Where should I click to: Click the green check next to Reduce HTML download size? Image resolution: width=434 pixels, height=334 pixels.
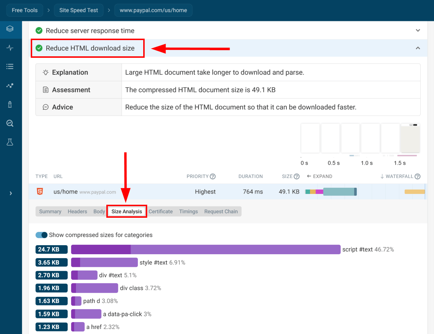click(x=39, y=48)
